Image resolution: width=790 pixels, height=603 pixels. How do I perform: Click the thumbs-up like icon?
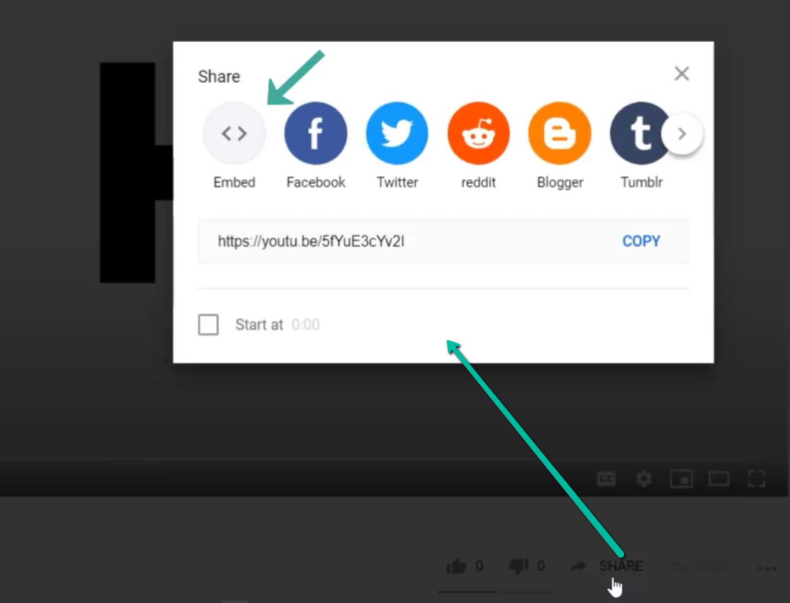tap(456, 566)
